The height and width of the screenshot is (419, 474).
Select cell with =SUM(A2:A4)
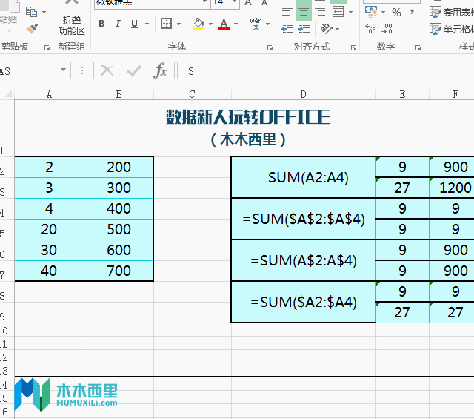point(304,177)
